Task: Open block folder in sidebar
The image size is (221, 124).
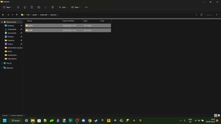Action: [x=10, y=51]
